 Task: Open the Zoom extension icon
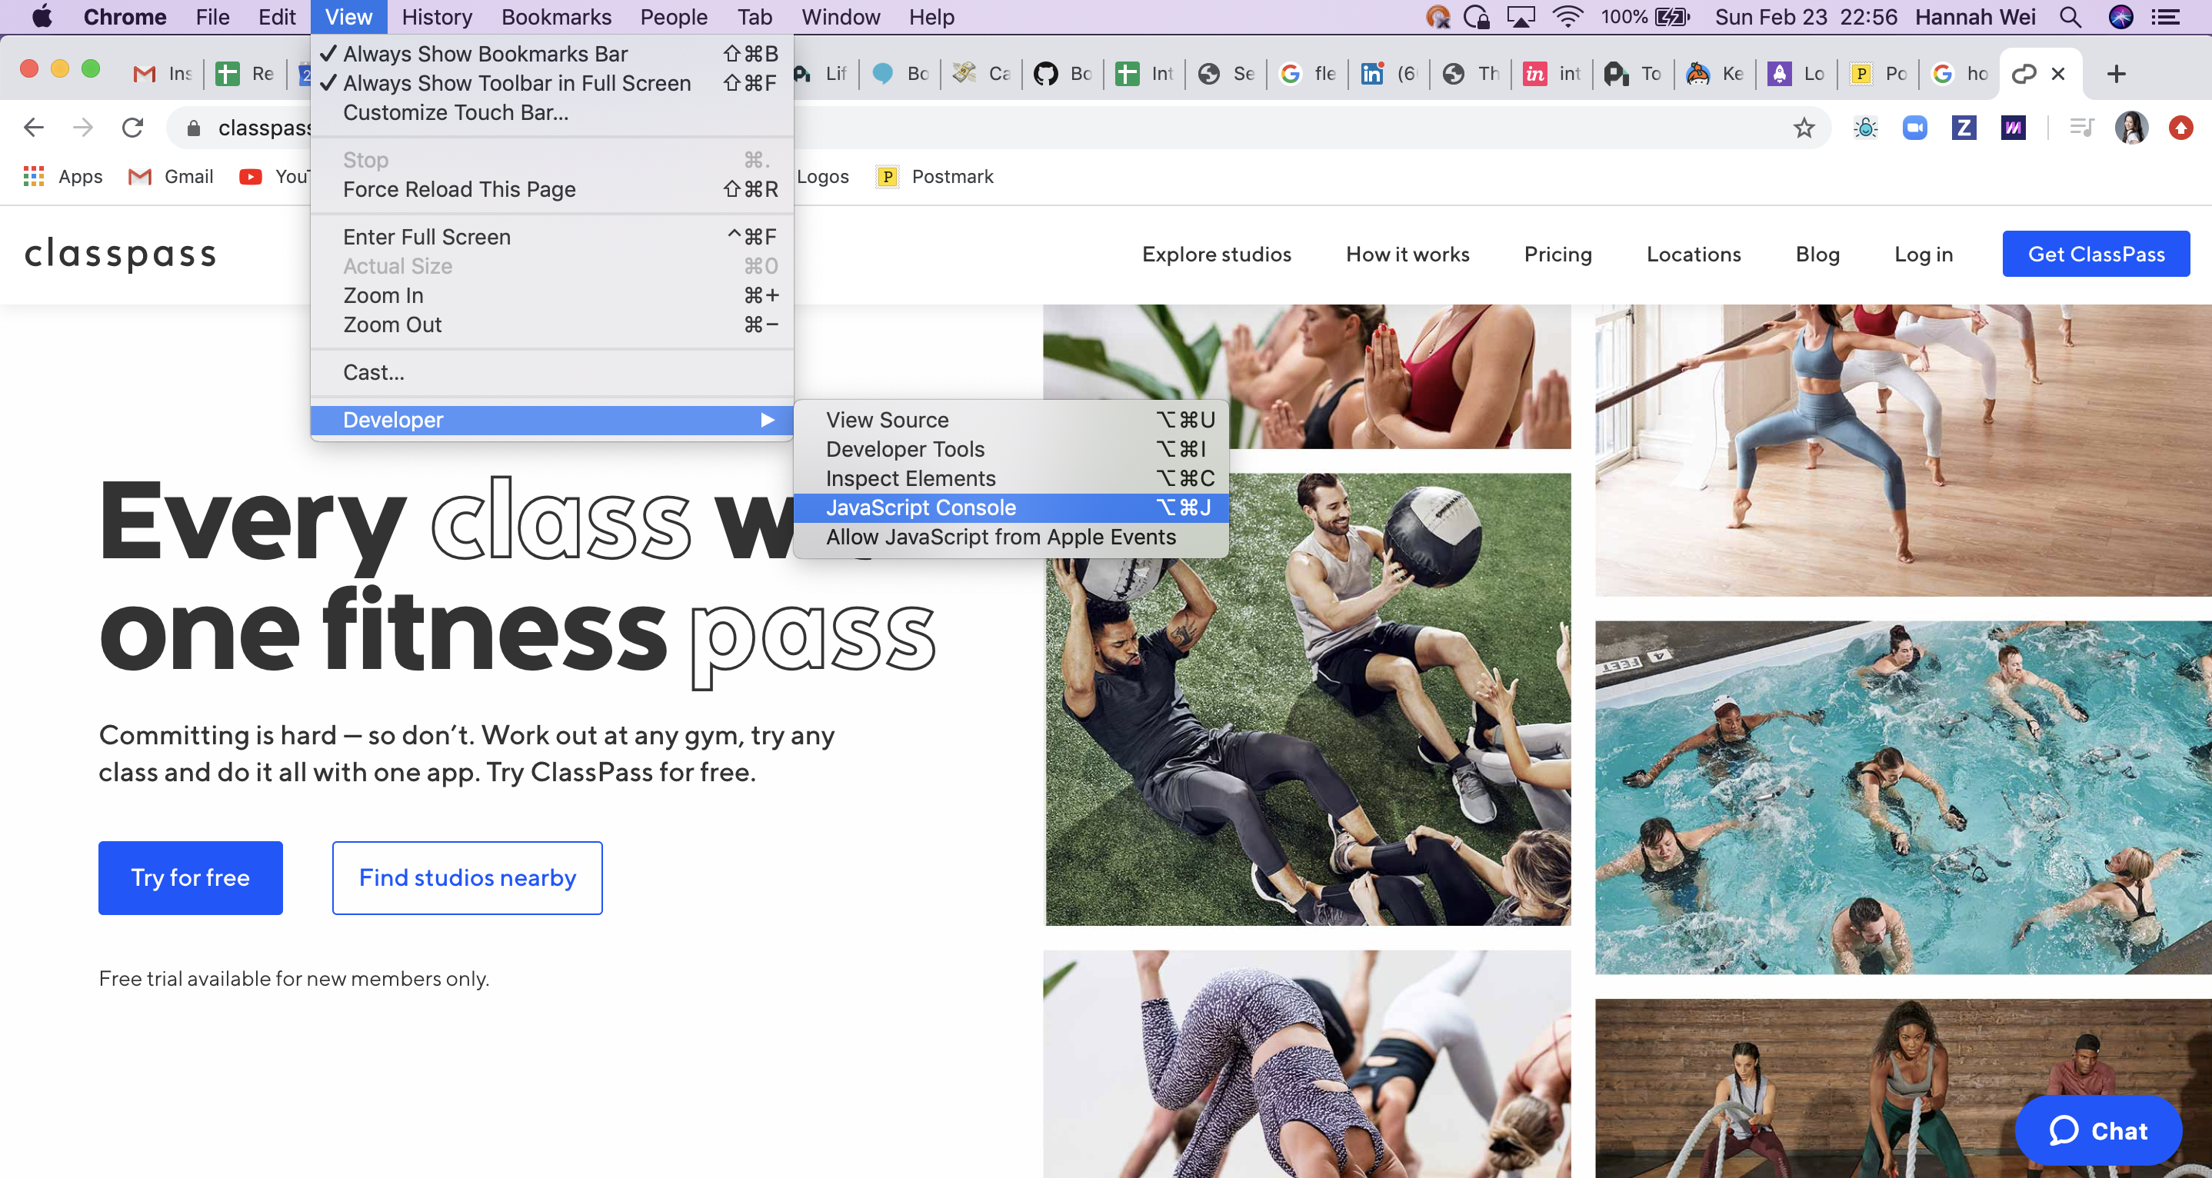pyautogui.click(x=1914, y=128)
